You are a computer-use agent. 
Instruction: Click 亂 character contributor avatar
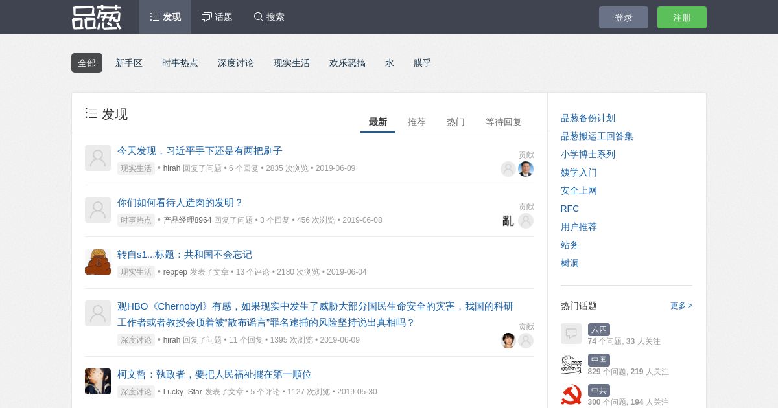coord(508,221)
